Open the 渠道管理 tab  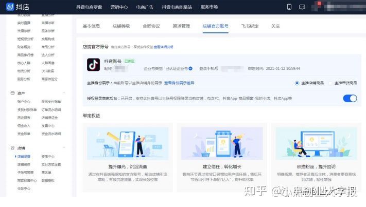point(181,26)
